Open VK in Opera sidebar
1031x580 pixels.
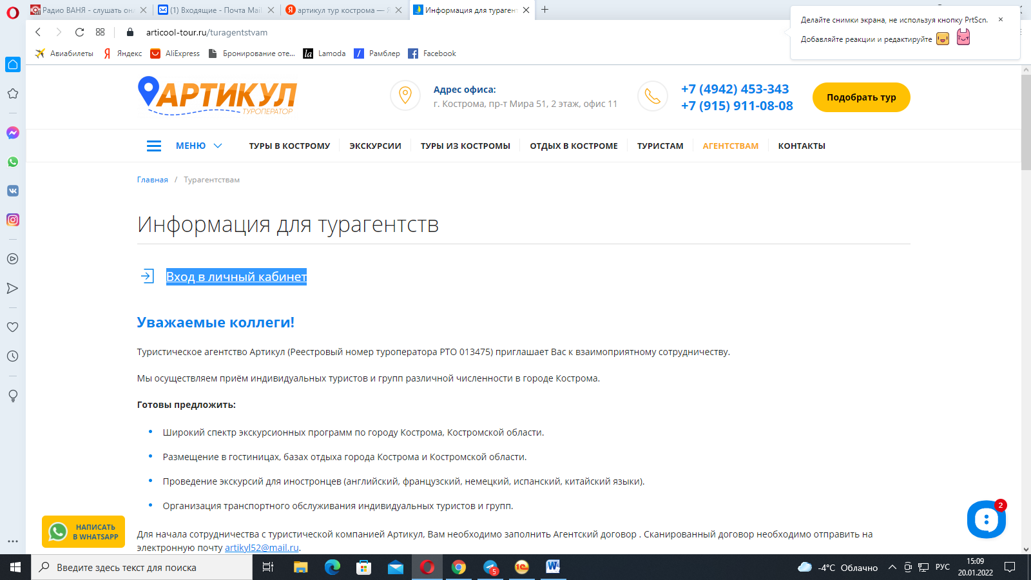coord(12,191)
